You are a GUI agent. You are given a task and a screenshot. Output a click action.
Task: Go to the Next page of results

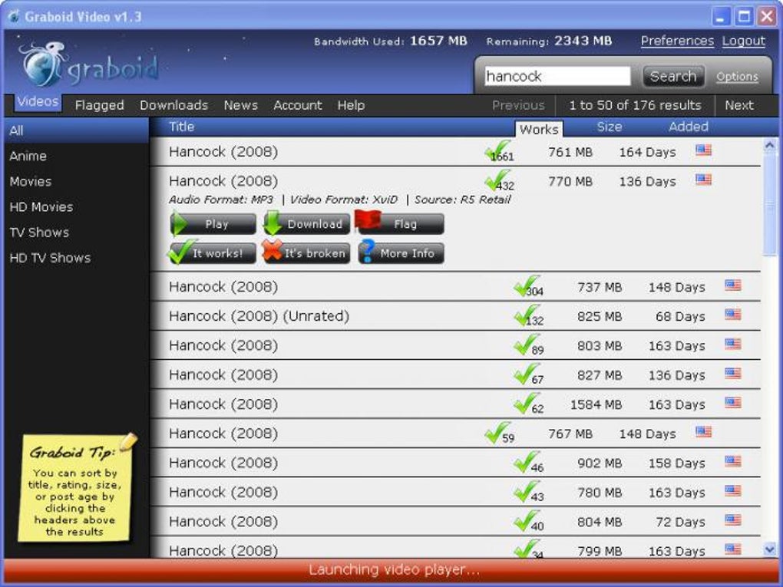739,105
